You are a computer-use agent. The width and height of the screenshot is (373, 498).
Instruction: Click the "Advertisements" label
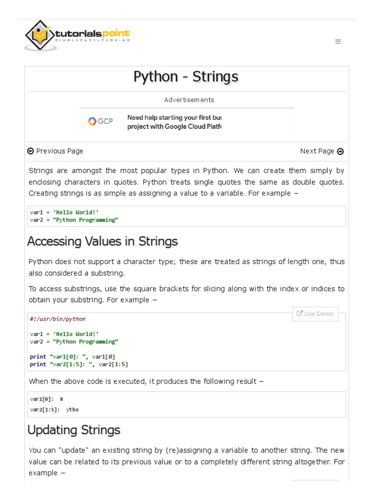pos(189,100)
